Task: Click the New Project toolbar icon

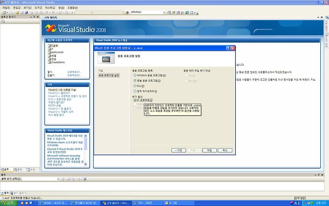Action: coord(4,13)
